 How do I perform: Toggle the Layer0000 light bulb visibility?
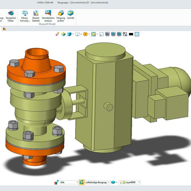point(121,183)
